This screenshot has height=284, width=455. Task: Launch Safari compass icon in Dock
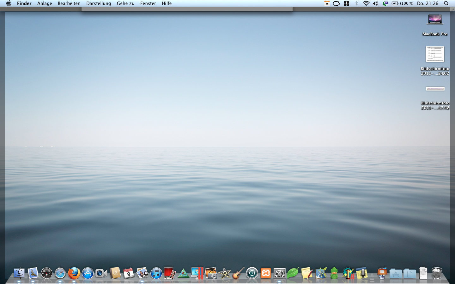point(60,273)
